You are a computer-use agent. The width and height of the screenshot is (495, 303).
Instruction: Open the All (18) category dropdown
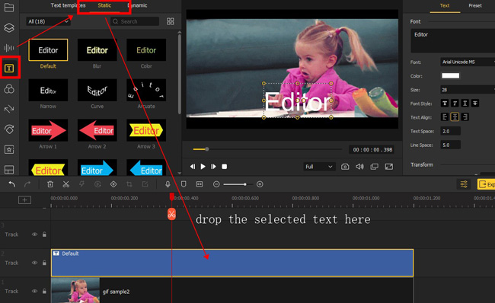[x=48, y=21]
